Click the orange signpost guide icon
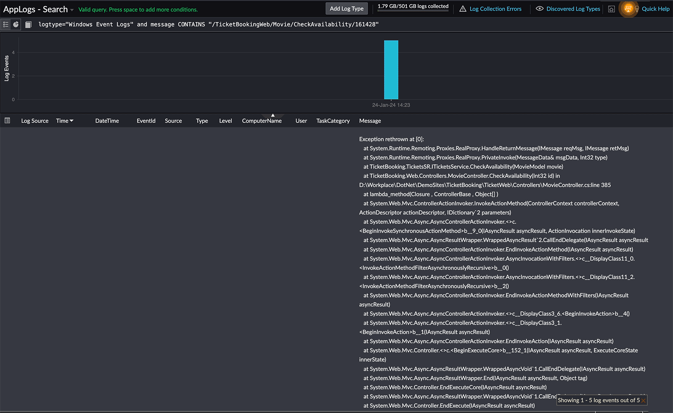 (x=628, y=9)
